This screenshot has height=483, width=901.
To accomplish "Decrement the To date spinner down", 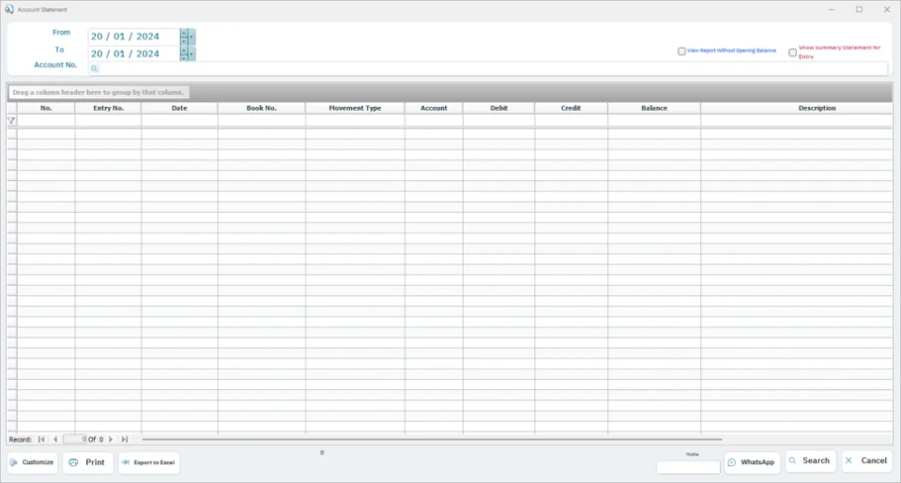I will pyautogui.click(x=184, y=57).
